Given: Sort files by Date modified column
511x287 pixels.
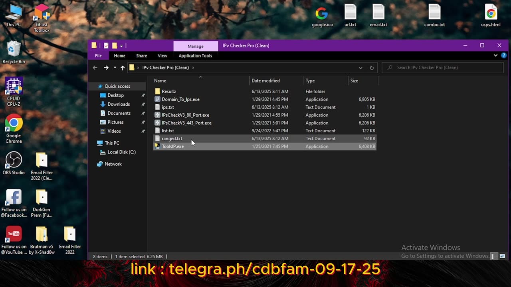Looking at the screenshot, I should 276,81.
